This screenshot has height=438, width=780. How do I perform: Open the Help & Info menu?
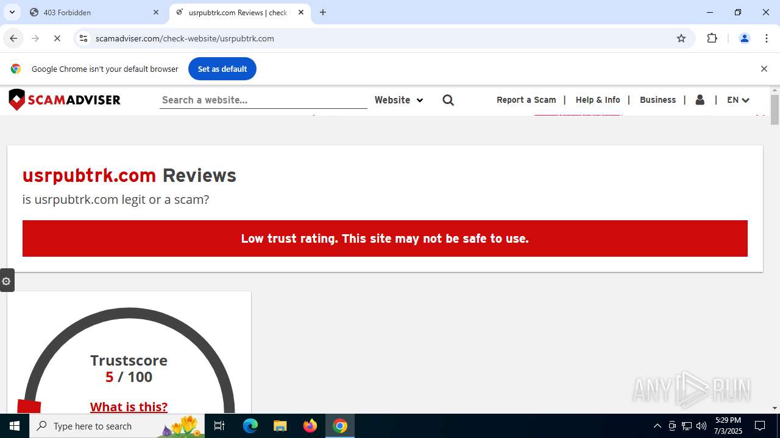(598, 100)
